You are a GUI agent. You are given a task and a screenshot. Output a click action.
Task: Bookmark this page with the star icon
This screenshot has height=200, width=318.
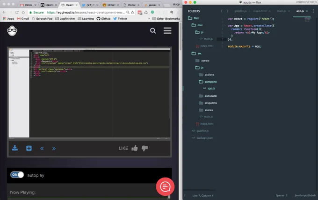click(133, 12)
